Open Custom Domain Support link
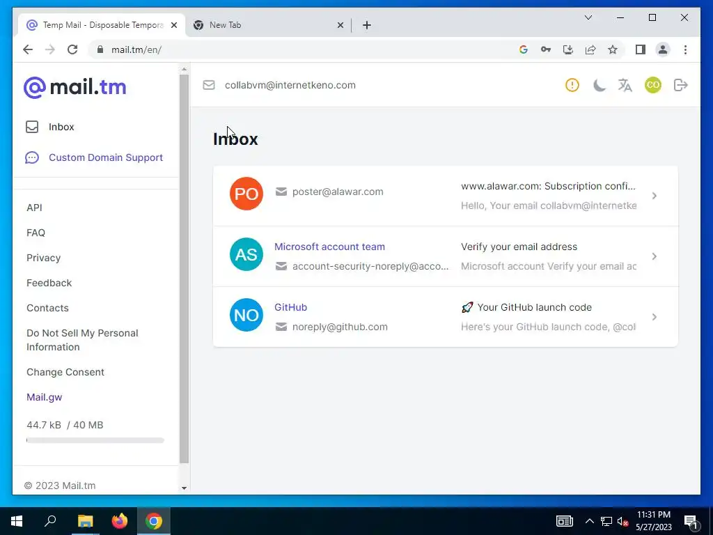The width and height of the screenshot is (713, 535). click(94, 157)
